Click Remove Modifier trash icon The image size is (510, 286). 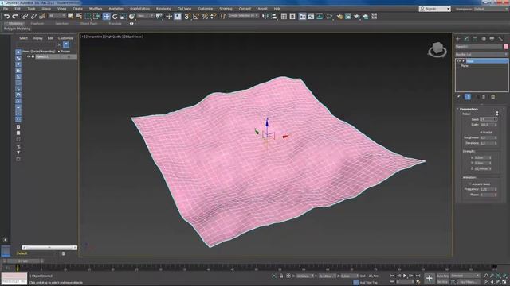[484, 97]
